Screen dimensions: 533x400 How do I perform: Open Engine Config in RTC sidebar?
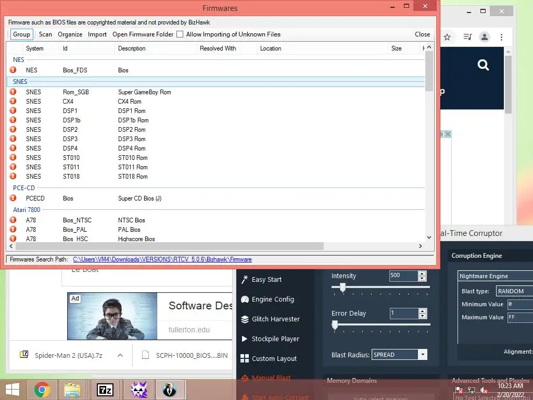[x=268, y=299]
